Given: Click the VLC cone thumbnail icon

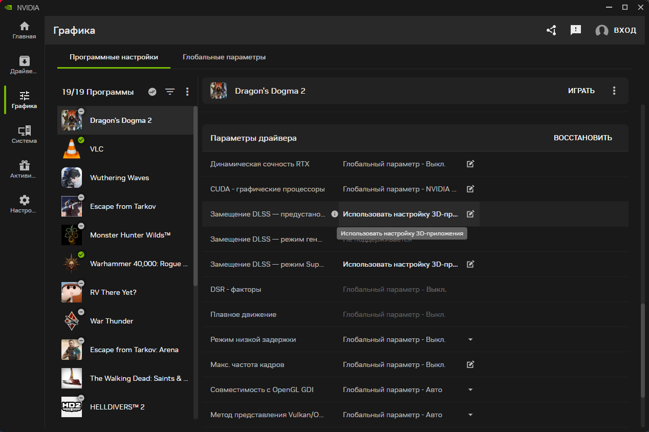Looking at the screenshot, I should tap(72, 149).
